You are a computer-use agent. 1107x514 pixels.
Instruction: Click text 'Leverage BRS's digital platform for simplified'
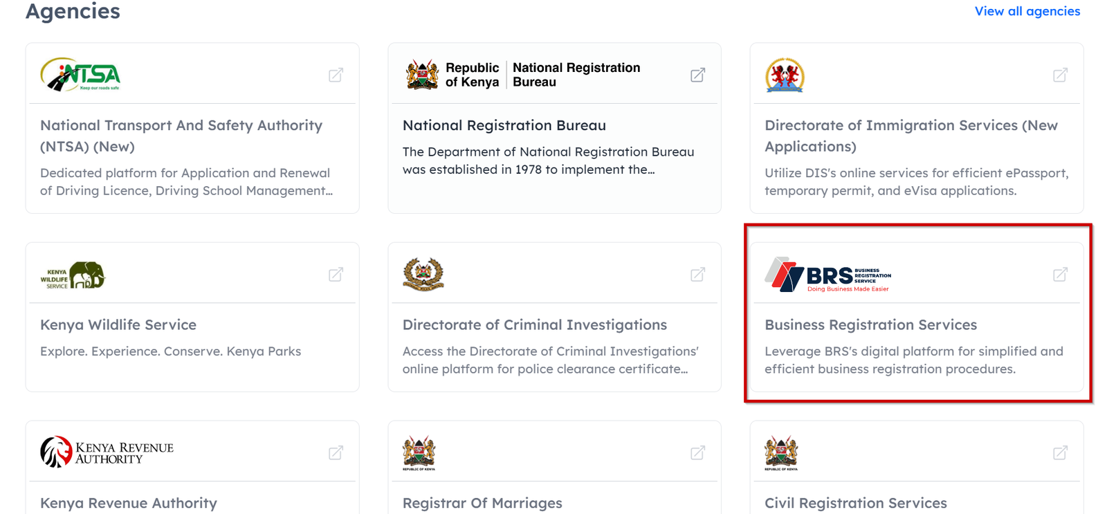(914, 351)
